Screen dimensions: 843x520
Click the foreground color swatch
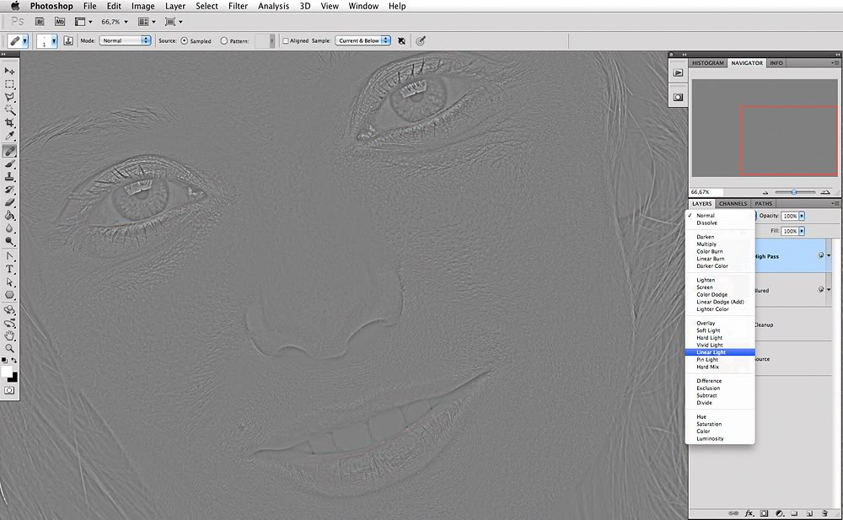(x=6, y=371)
